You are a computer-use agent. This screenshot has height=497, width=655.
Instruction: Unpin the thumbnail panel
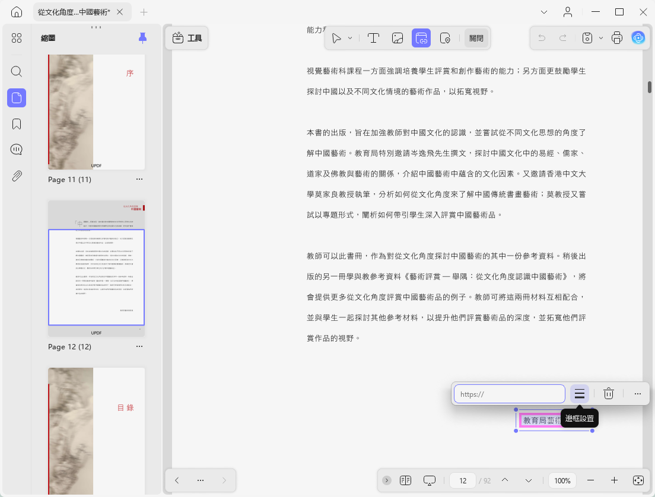tap(142, 38)
